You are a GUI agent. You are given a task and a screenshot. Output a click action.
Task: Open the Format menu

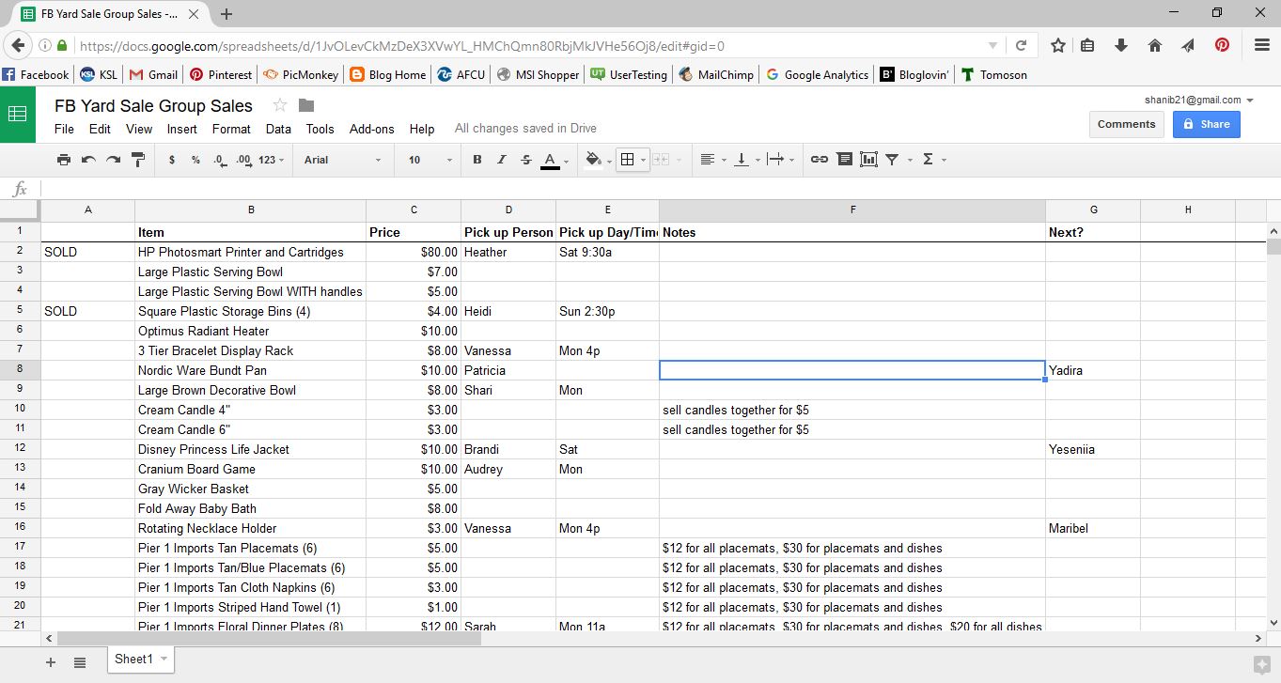[231, 129]
